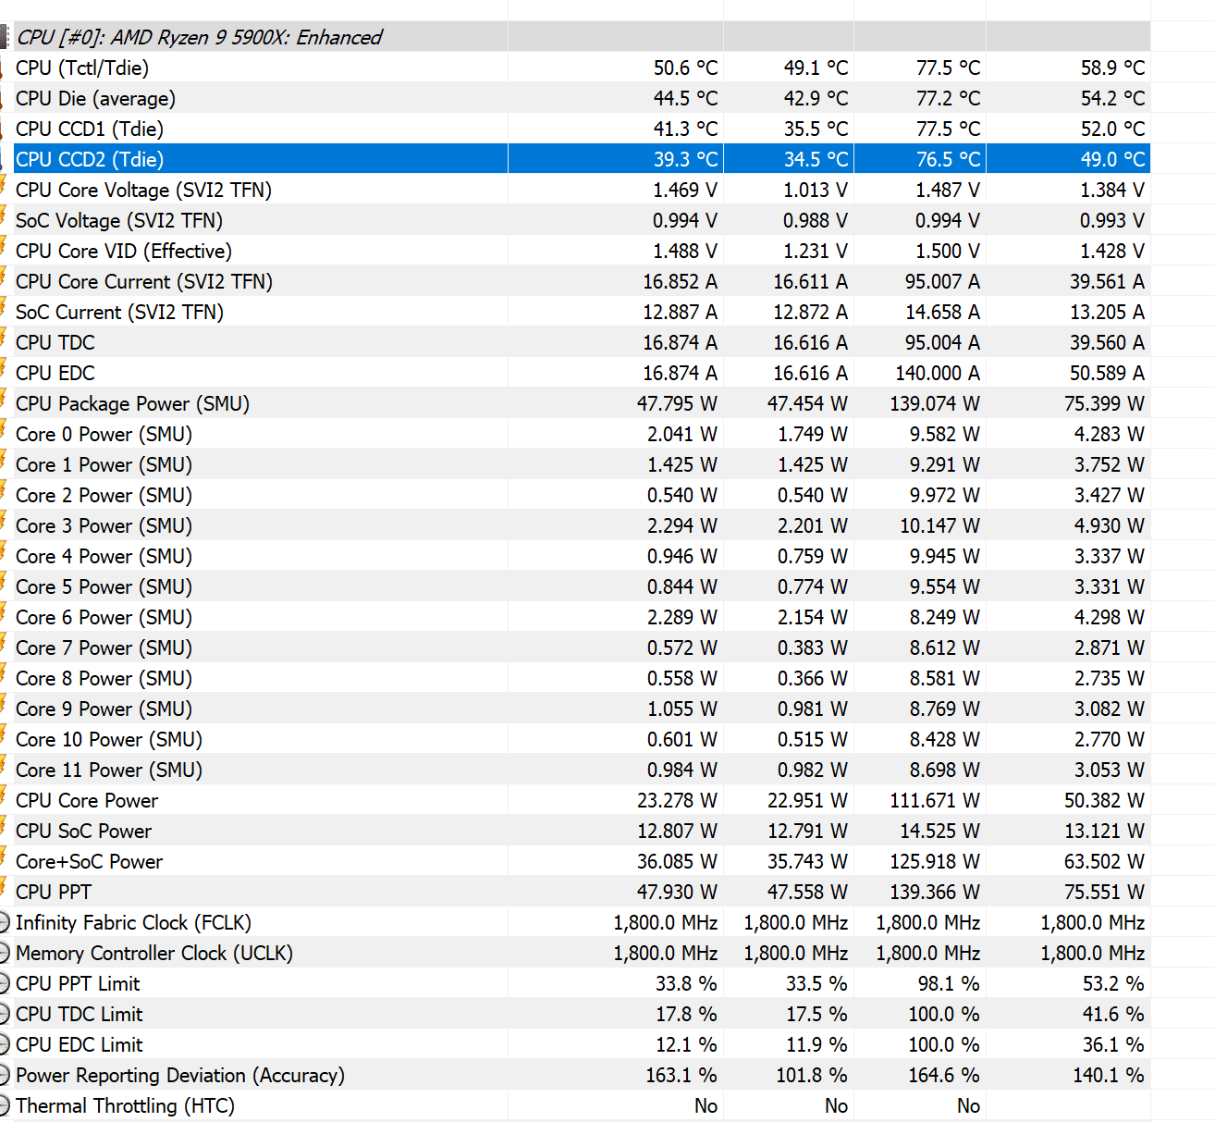Select CPU Core Voltage (SVI2 TFN) label
The image size is (1215, 1122).
(x=143, y=190)
